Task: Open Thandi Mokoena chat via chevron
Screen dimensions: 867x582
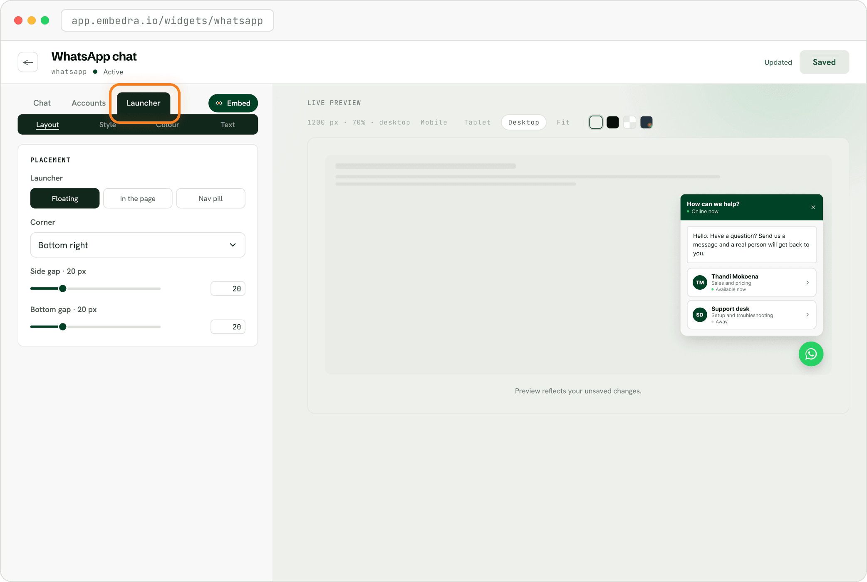Action: point(808,282)
